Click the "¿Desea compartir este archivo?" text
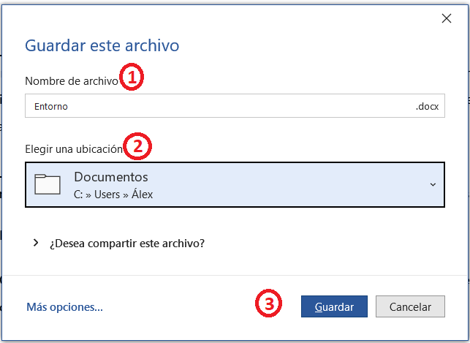Screen dimensions: 470x343 click(x=127, y=243)
